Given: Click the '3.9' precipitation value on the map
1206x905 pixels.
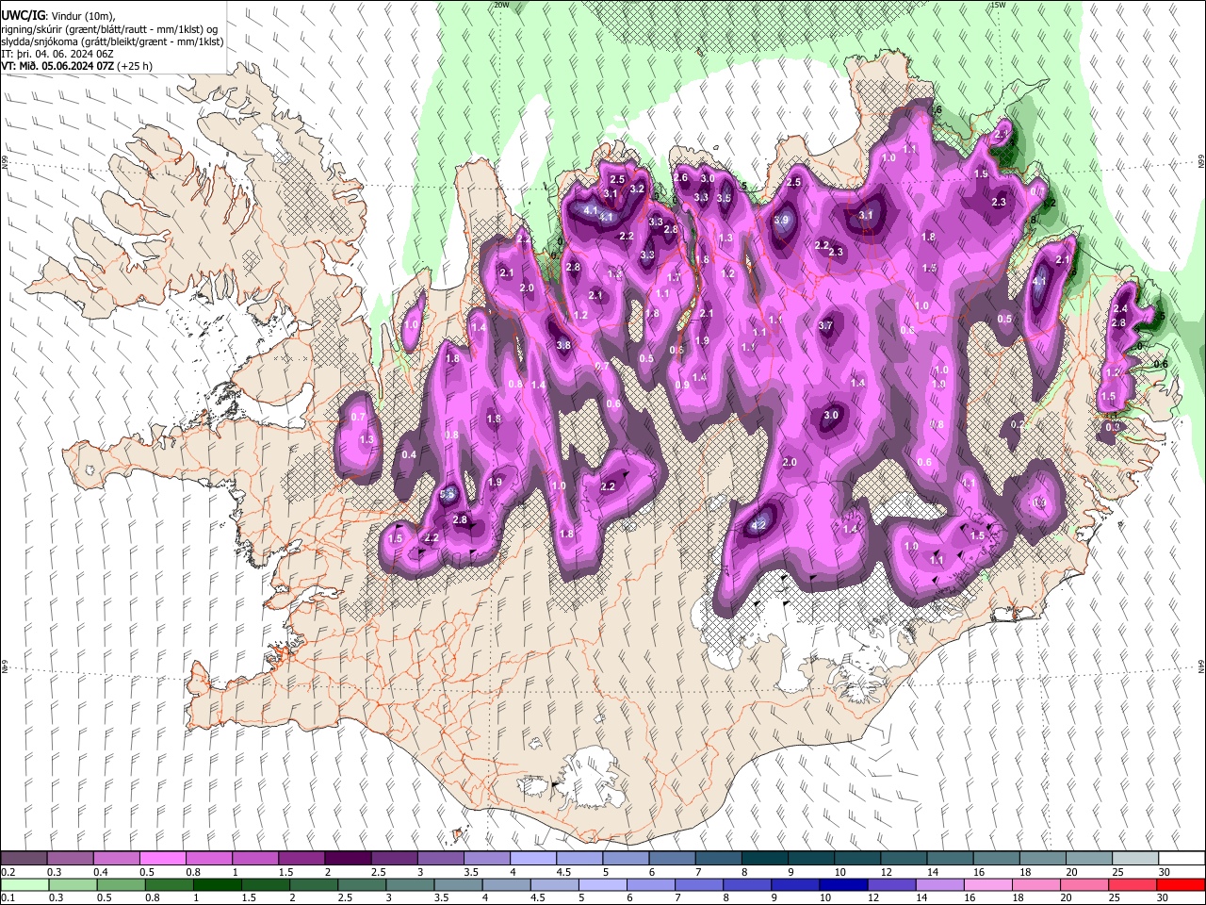Looking at the screenshot, I should pyautogui.click(x=781, y=221).
